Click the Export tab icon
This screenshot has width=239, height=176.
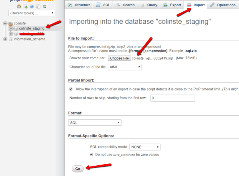click(x=165, y=5)
